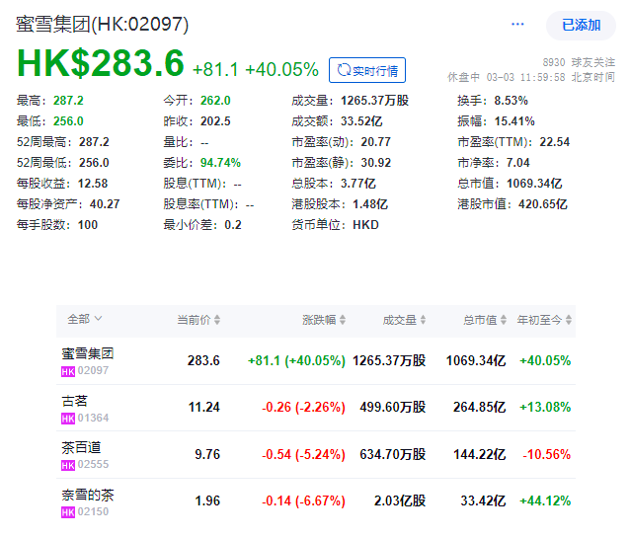Click 总市值 value 1069.34亿 in stats
The height and width of the screenshot is (538, 630).
[x=534, y=184]
